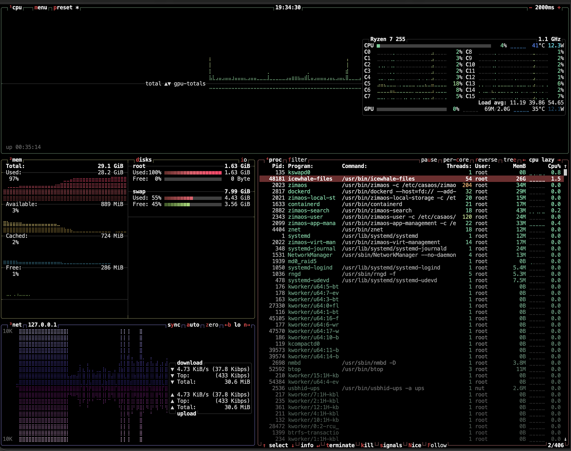Click the root disk used 100% bar
571x451 pixels.
[x=193, y=173]
